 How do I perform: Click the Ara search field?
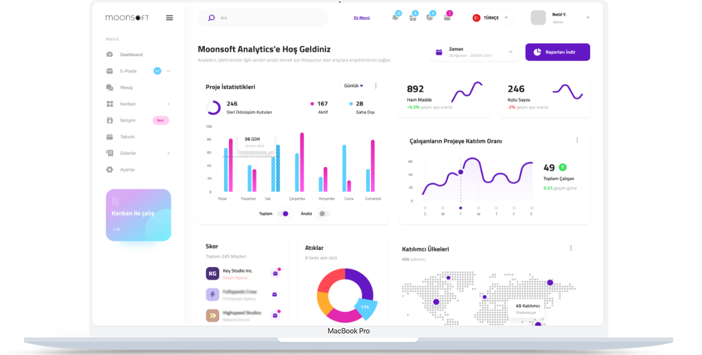269,18
